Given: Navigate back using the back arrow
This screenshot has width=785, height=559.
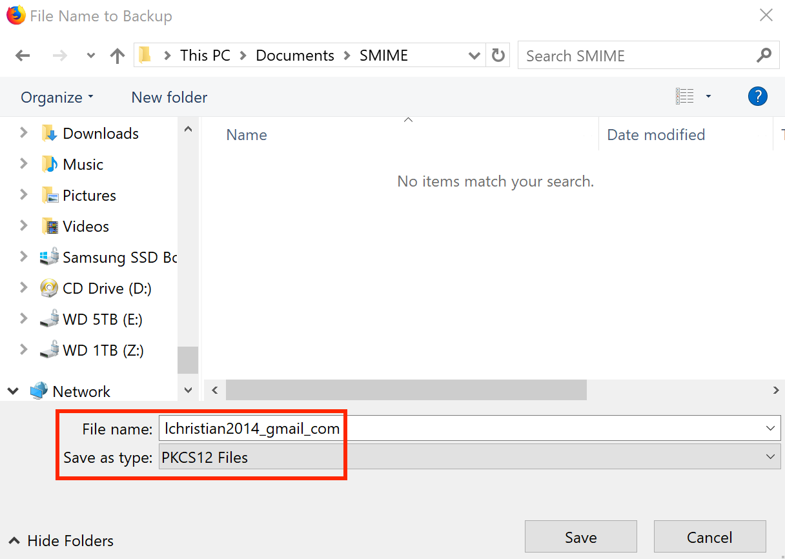Looking at the screenshot, I should pyautogui.click(x=22, y=56).
